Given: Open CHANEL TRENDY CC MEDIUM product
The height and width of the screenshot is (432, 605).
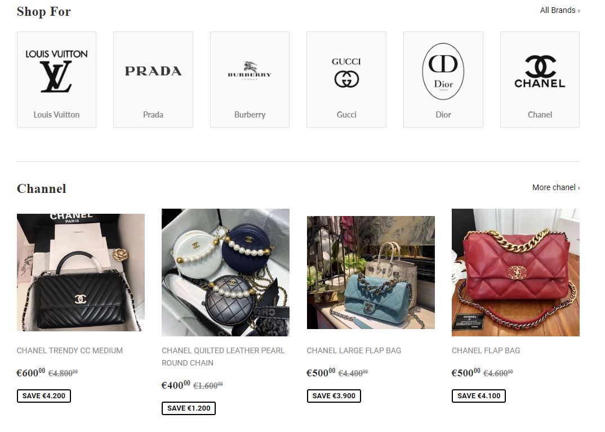Looking at the screenshot, I should pos(81,272).
